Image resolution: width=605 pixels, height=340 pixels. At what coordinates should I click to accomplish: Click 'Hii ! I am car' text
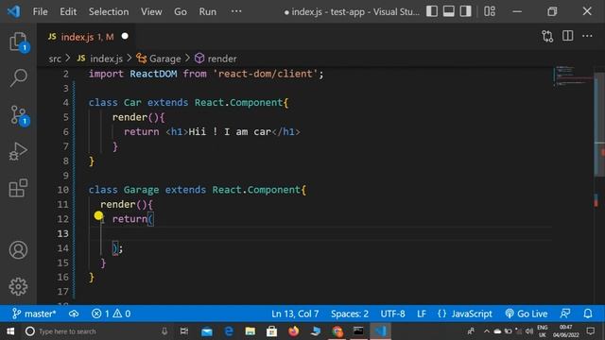click(230, 132)
